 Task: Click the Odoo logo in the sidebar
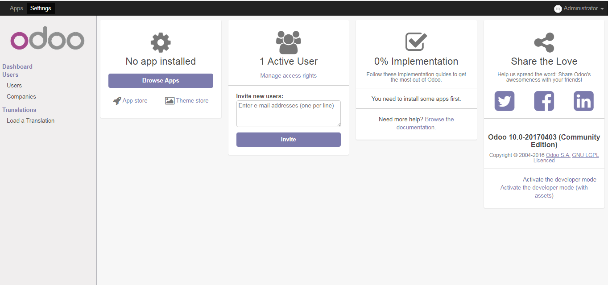(47, 38)
